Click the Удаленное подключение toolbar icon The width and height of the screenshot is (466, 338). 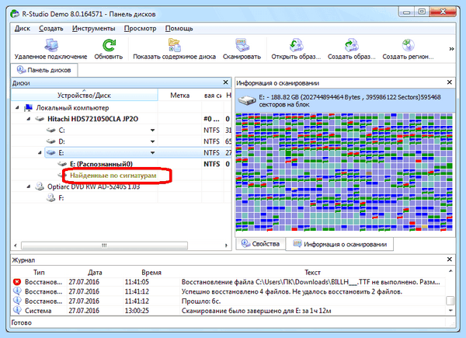(x=51, y=45)
